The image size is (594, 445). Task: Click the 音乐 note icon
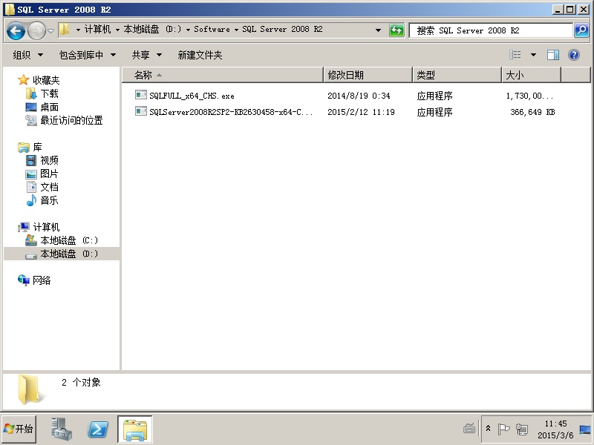pos(31,200)
